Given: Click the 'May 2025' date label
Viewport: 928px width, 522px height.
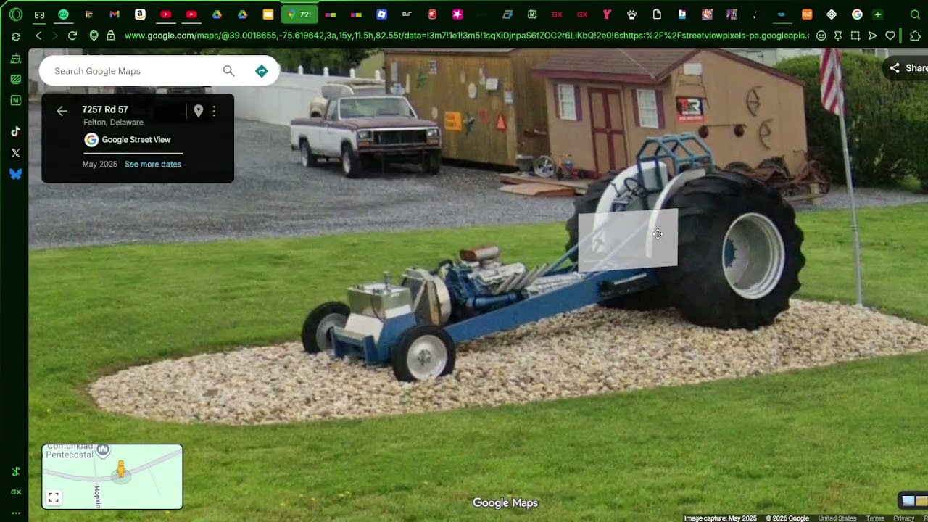Looking at the screenshot, I should pos(99,165).
